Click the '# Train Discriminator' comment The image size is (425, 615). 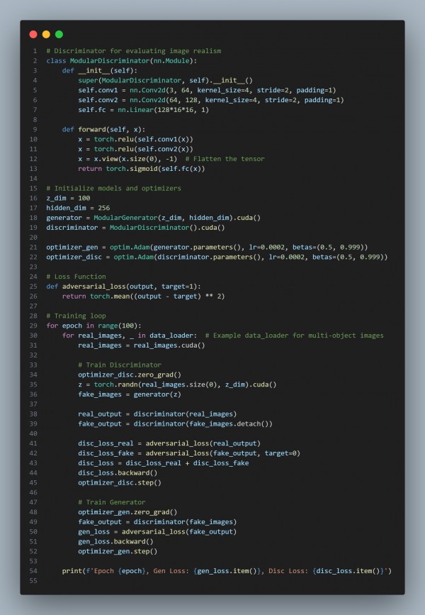(x=120, y=365)
